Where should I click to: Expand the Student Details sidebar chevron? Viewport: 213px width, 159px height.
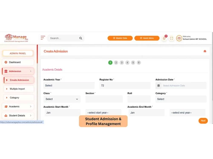coord(31,115)
